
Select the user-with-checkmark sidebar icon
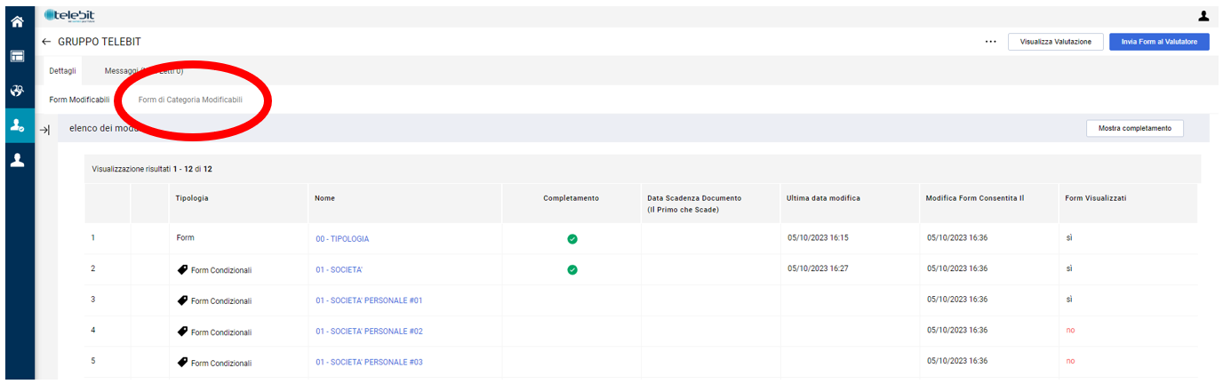coord(17,126)
